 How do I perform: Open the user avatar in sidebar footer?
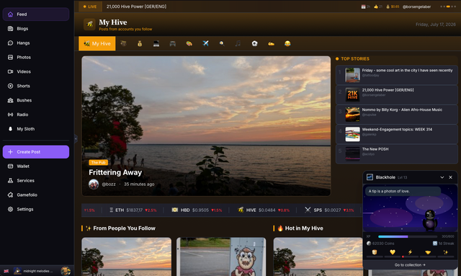coord(66,271)
